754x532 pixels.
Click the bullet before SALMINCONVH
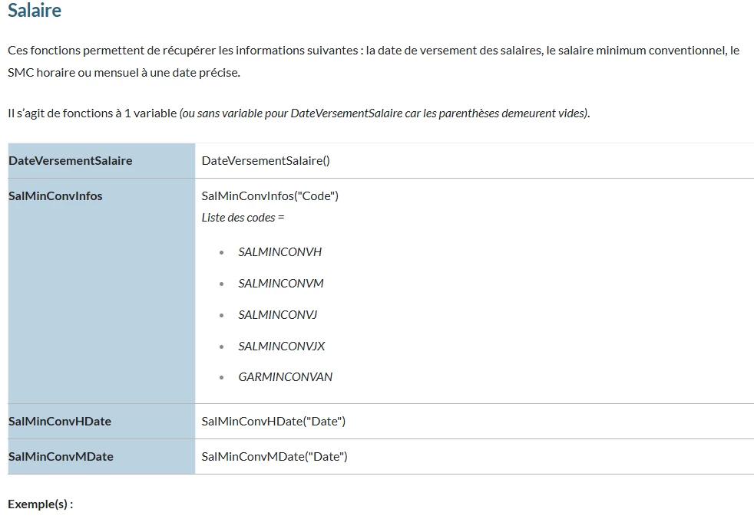(221, 252)
